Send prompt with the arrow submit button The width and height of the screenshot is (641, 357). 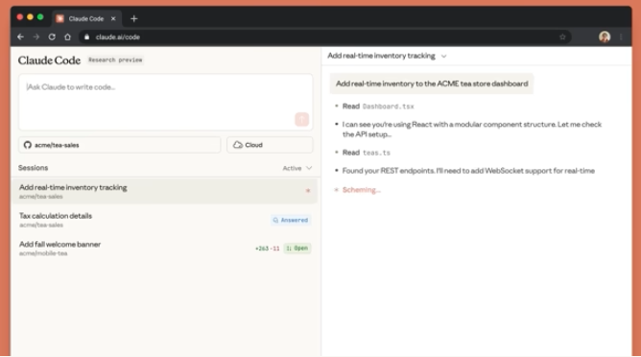[x=301, y=119]
